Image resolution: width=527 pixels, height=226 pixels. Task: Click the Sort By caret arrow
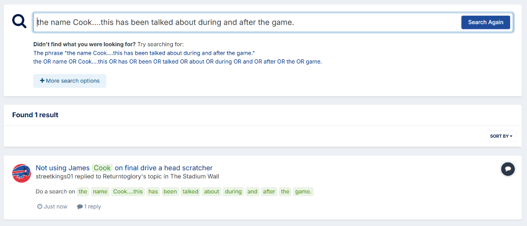point(511,136)
